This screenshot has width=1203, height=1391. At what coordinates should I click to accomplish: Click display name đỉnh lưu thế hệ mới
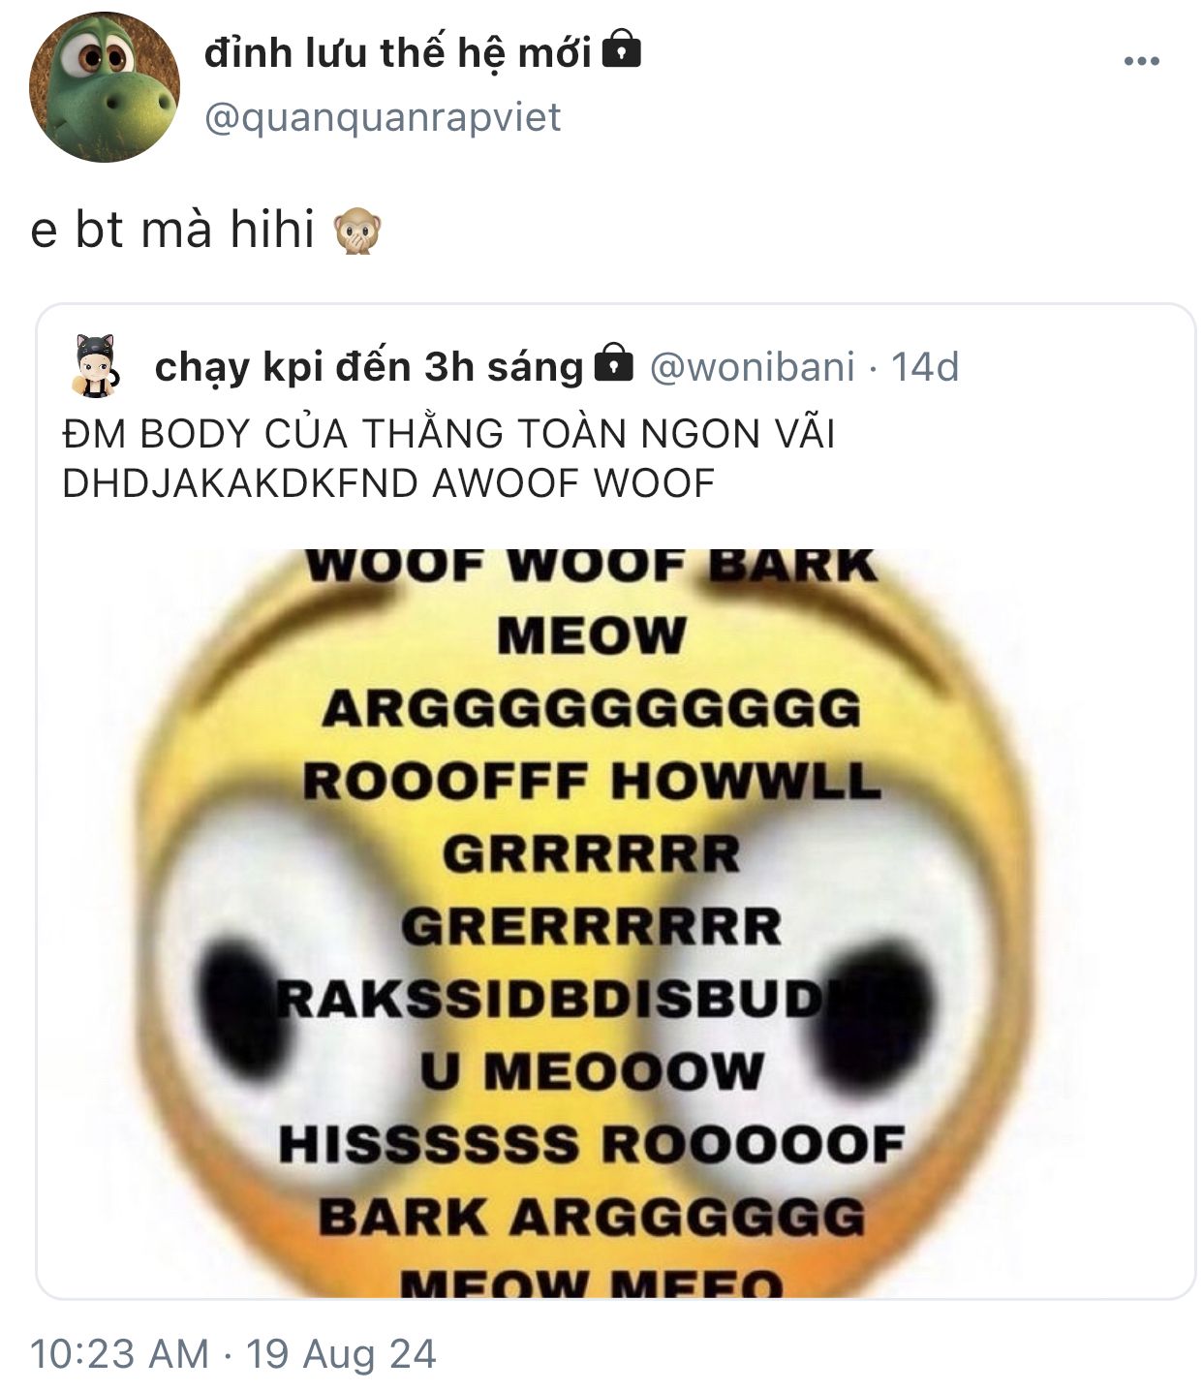[397, 52]
